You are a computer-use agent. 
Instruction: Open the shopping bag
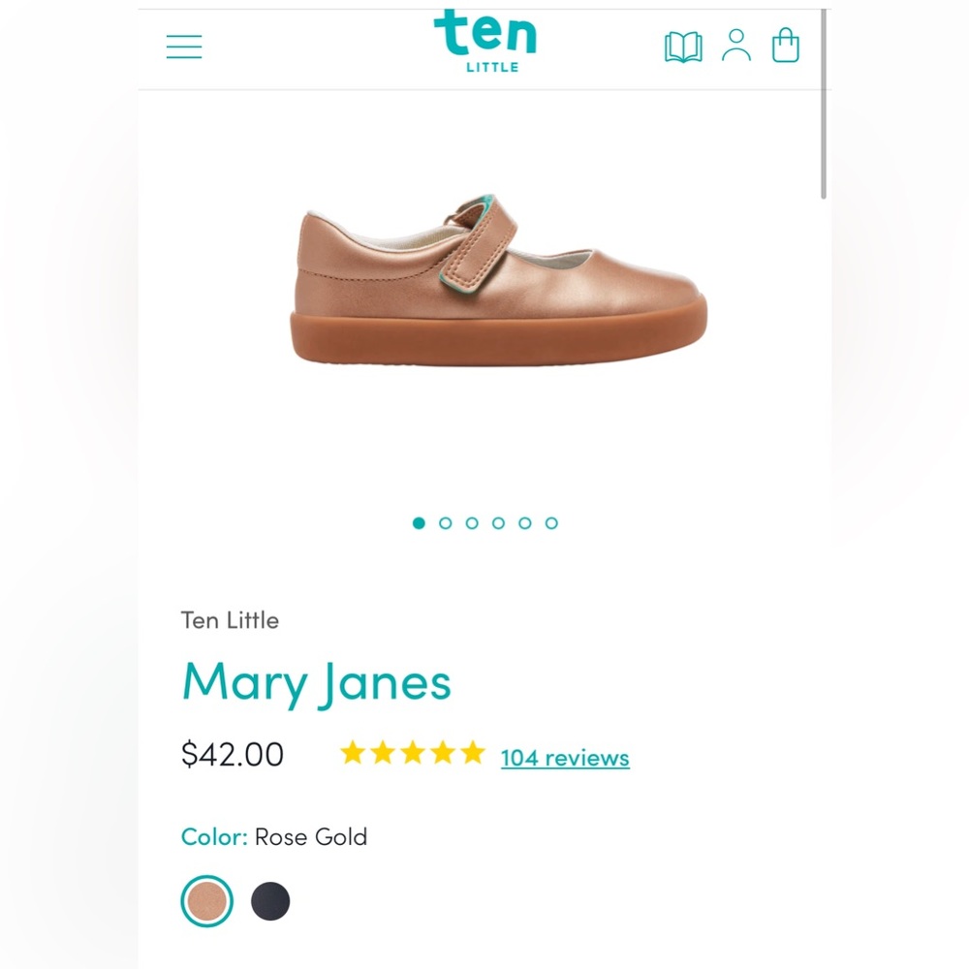click(785, 46)
